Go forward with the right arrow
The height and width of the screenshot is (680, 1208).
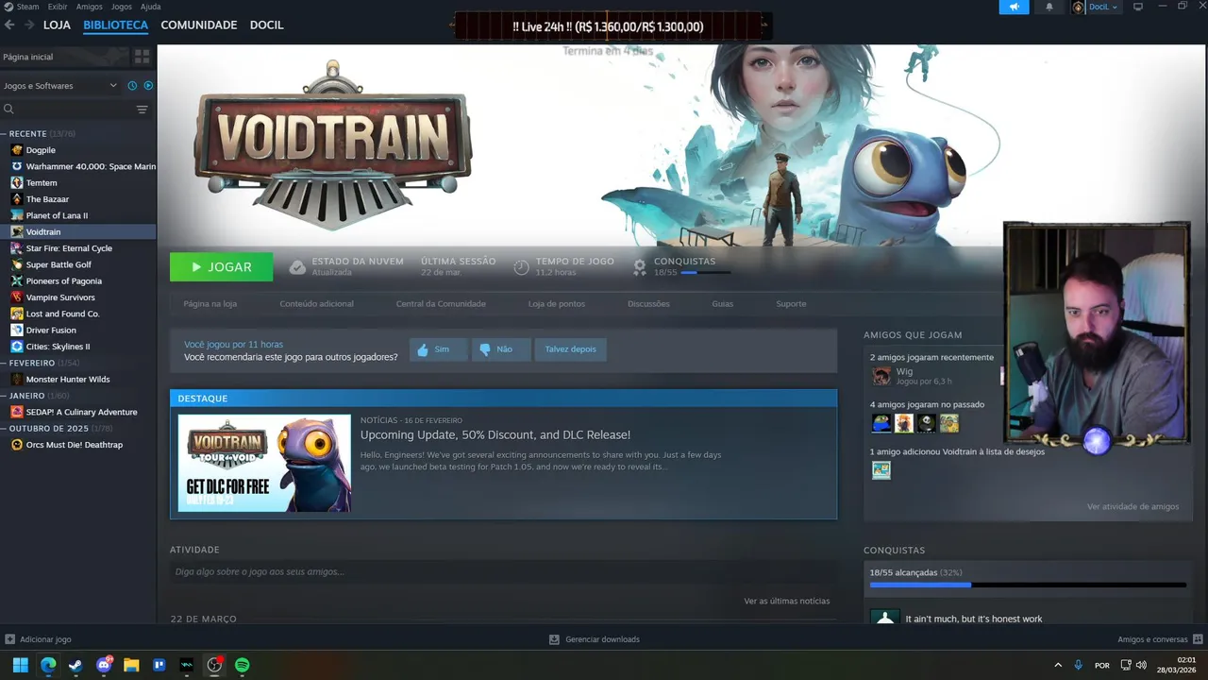[29, 25]
